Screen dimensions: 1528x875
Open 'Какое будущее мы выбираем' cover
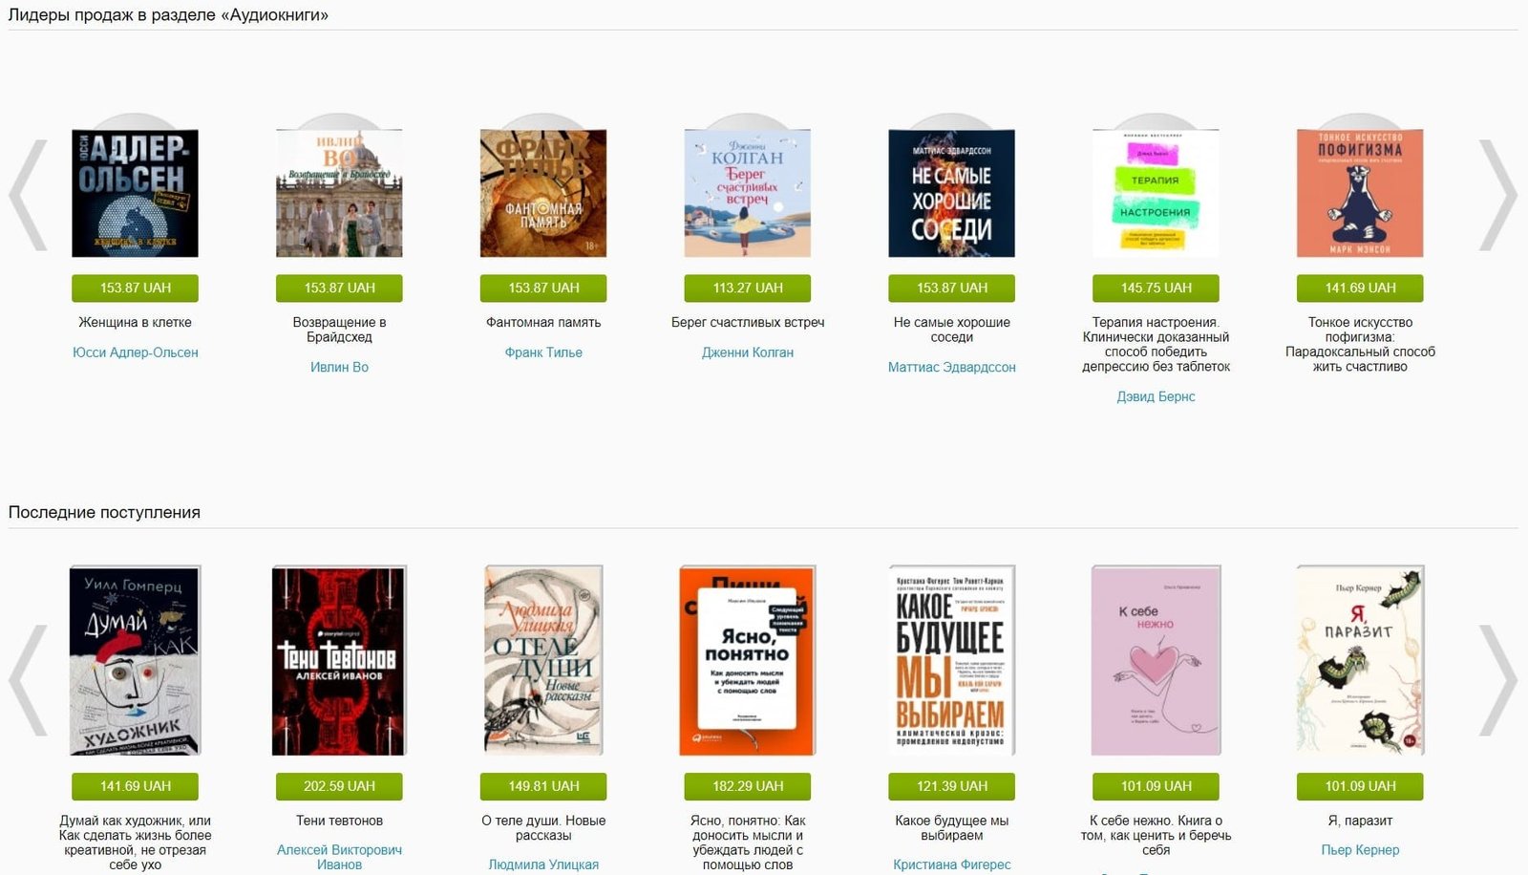pyautogui.click(x=951, y=660)
